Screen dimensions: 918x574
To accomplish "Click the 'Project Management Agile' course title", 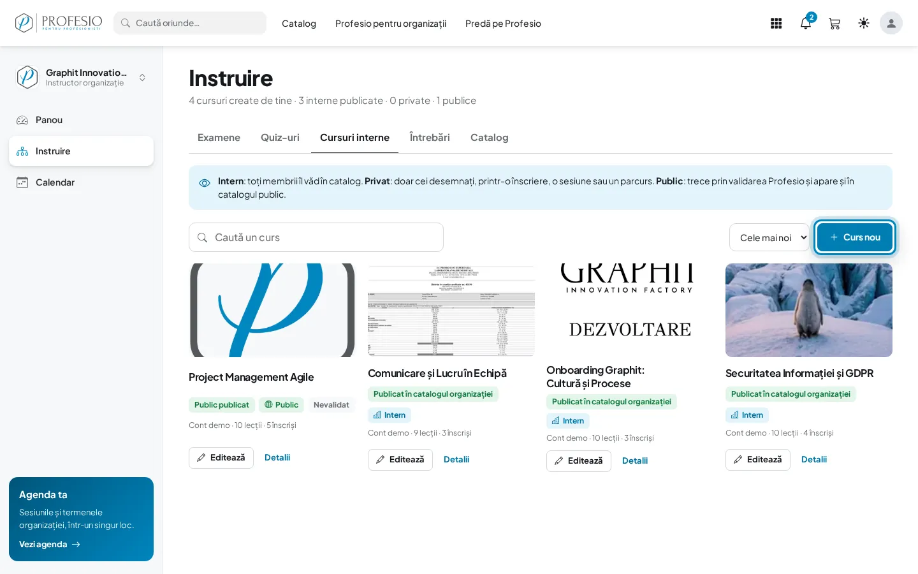I will (x=251, y=378).
